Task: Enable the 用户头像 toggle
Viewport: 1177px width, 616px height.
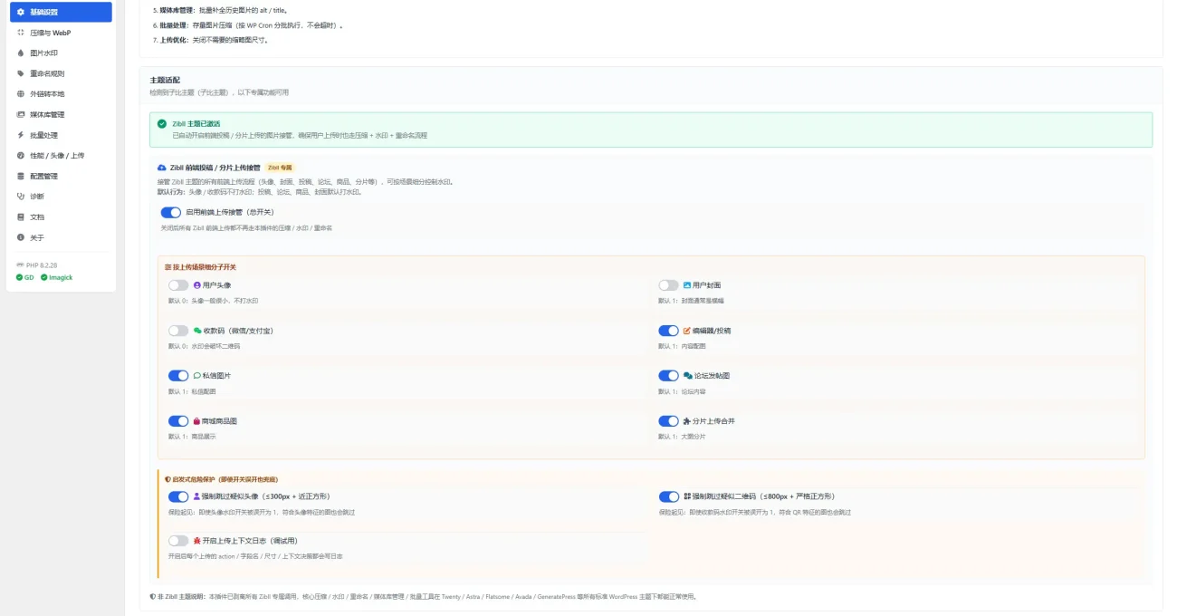Action: (178, 285)
